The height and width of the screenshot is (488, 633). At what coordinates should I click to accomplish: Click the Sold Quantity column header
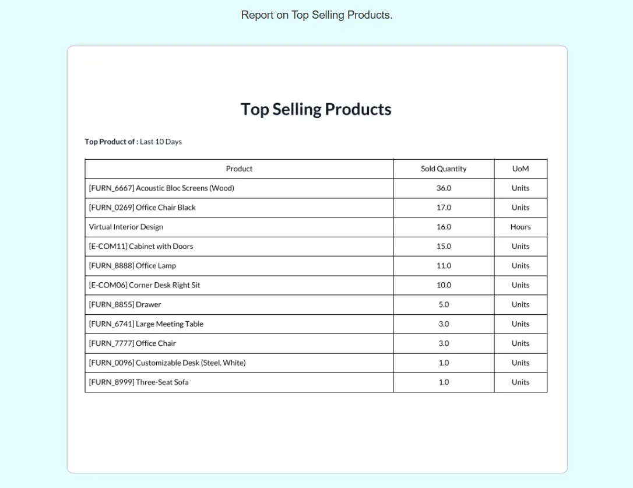[444, 168]
